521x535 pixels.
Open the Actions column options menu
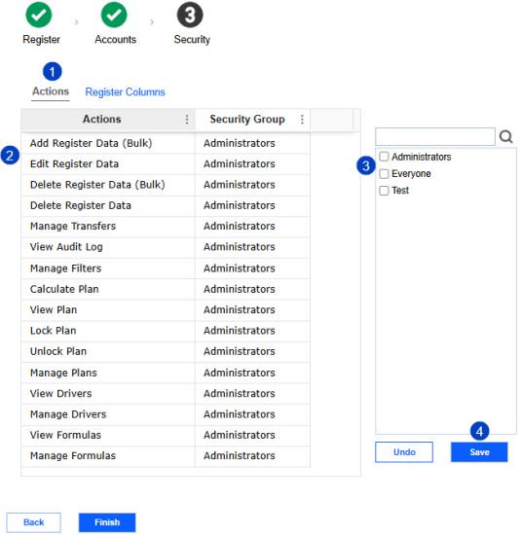(x=187, y=119)
